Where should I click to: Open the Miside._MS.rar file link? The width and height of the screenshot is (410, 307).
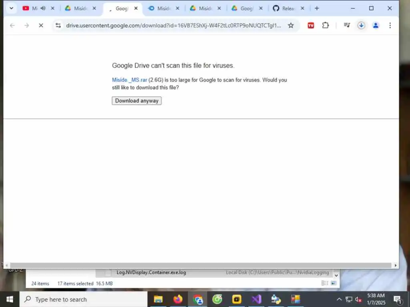pyautogui.click(x=129, y=80)
